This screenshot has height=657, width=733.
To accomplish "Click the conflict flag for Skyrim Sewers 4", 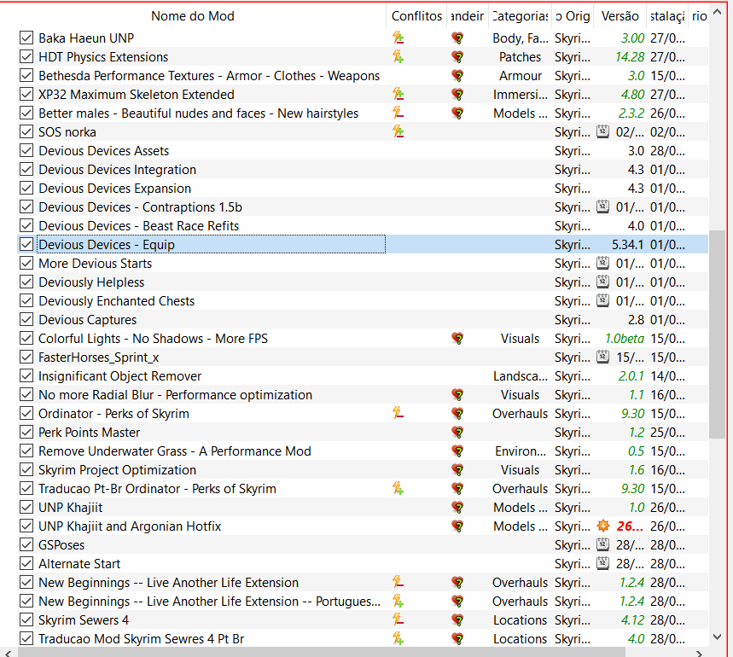I will [398, 619].
